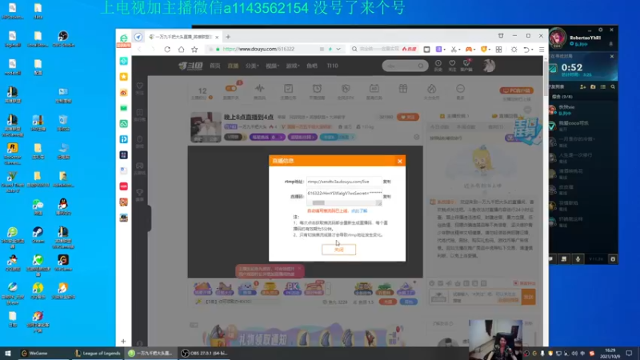Click the PK activity icon below player
Viewport: 640px width, 360px height.
[x=292, y=288]
